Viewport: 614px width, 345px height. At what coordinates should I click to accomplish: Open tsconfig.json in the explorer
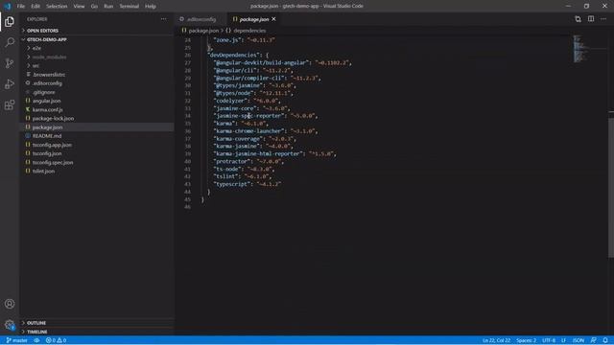[47, 153]
